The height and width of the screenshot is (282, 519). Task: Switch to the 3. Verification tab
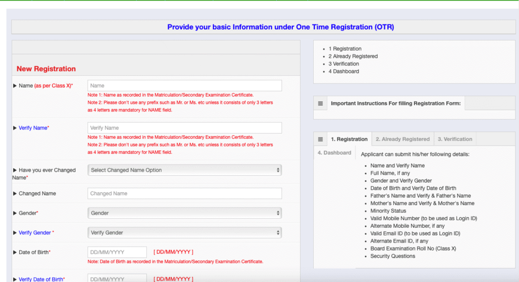coord(455,139)
